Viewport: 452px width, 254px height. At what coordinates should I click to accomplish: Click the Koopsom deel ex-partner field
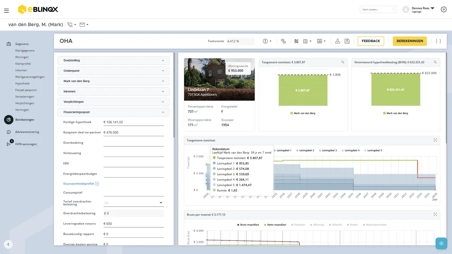(x=134, y=132)
